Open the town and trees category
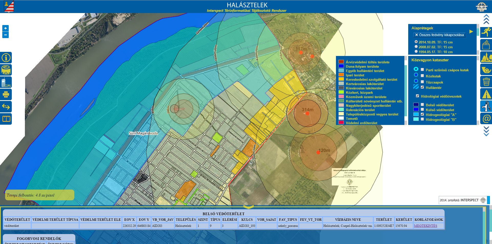The height and width of the screenshot is (244, 492). [x=486, y=57]
